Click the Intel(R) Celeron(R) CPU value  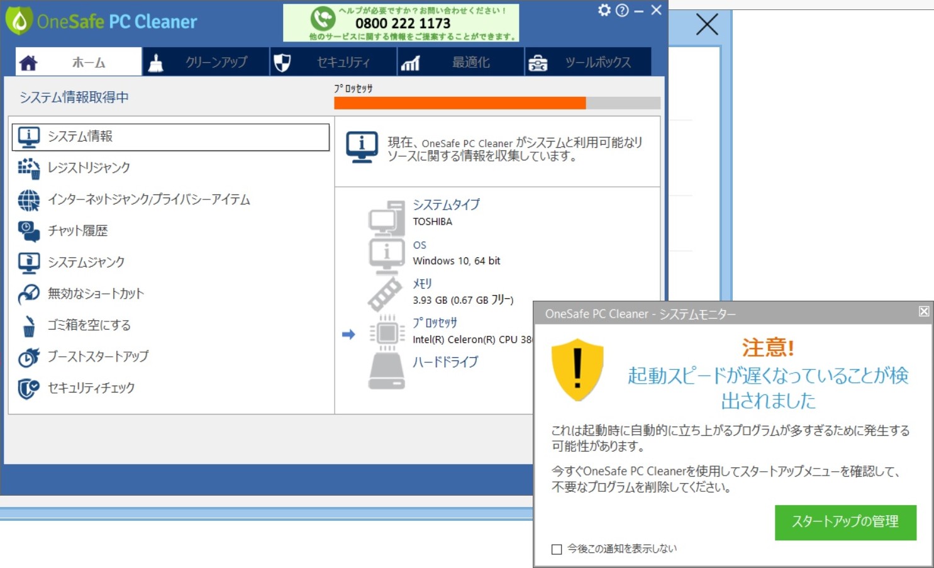[x=472, y=340]
